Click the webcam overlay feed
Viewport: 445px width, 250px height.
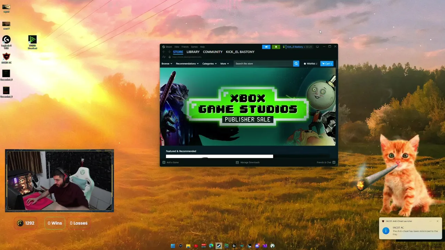coord(59,181)
